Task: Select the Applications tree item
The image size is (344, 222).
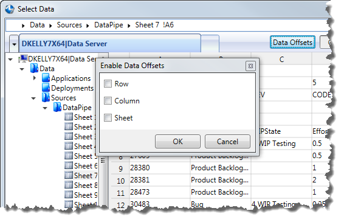Action: click(71, 78)
